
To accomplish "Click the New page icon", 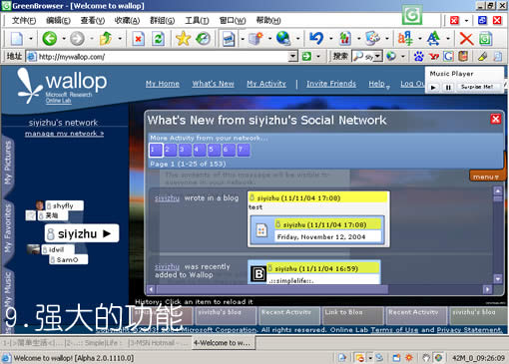I will coord(17,39).
